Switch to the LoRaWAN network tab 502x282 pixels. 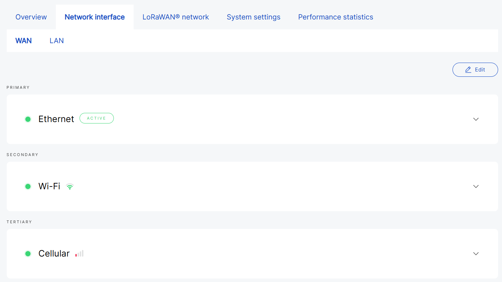tap(176, 17)
